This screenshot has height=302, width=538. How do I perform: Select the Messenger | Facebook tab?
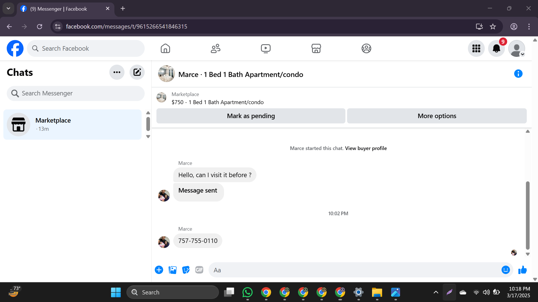click(66, 9)
